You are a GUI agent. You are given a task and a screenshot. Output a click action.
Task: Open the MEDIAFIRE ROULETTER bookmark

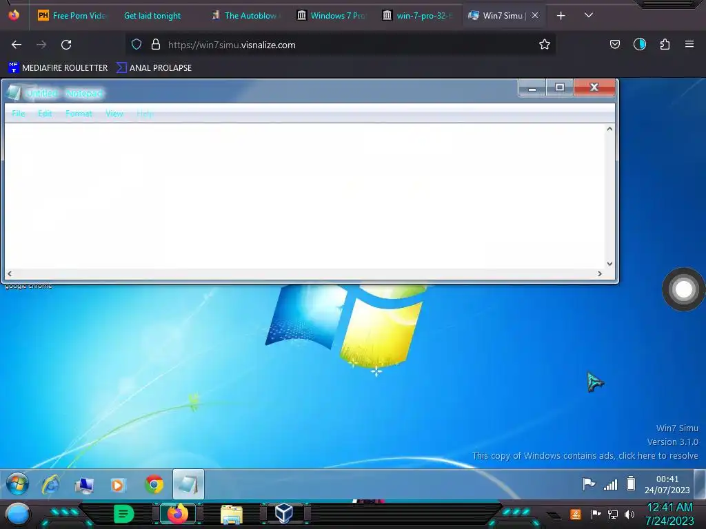(x=58, y=68)
